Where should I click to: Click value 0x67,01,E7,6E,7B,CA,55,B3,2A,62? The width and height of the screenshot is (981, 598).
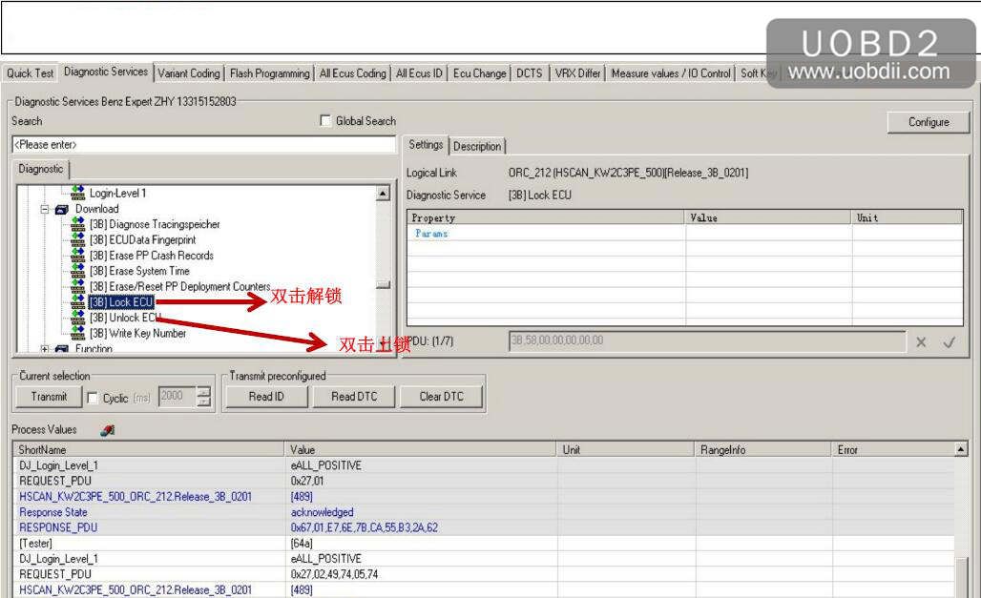pyautogui.click(x=365, y=528)
